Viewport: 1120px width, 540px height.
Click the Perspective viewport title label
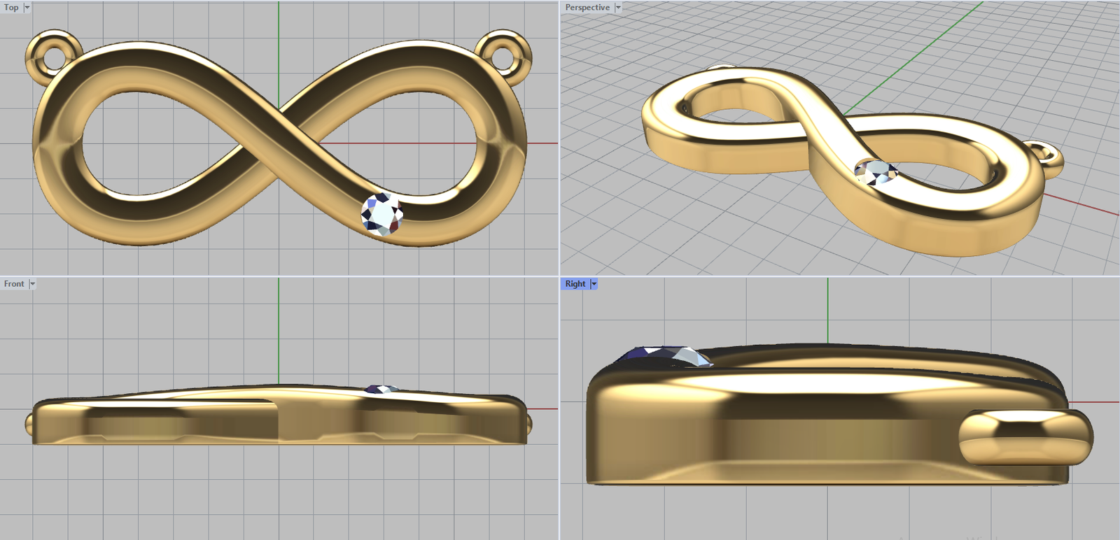coord(587,8)
